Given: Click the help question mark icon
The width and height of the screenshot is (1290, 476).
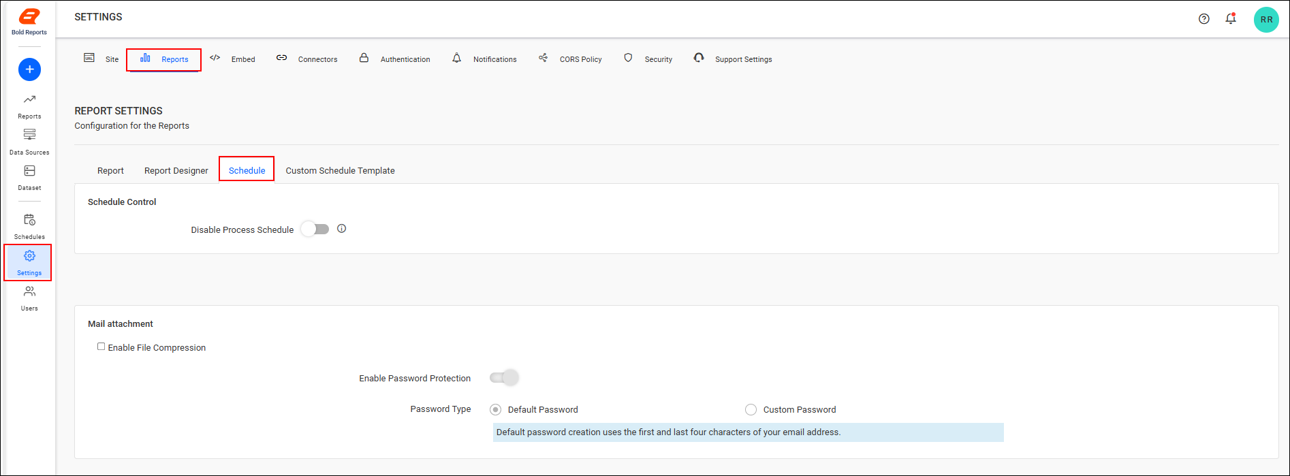Looking at the screenshot, I should tap(1204, 19).
